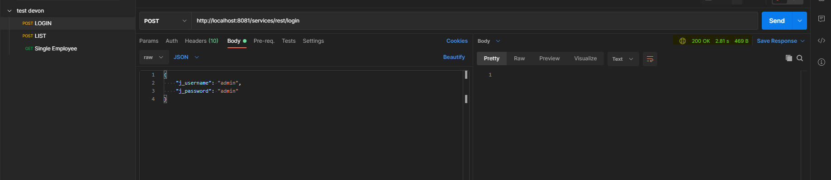Viewport: 831px width, 180px height.
Task: Change body format from JSON
Action: point(186,57)
